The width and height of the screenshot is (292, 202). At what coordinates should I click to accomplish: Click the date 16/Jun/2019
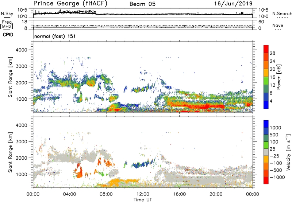(233, 4)
